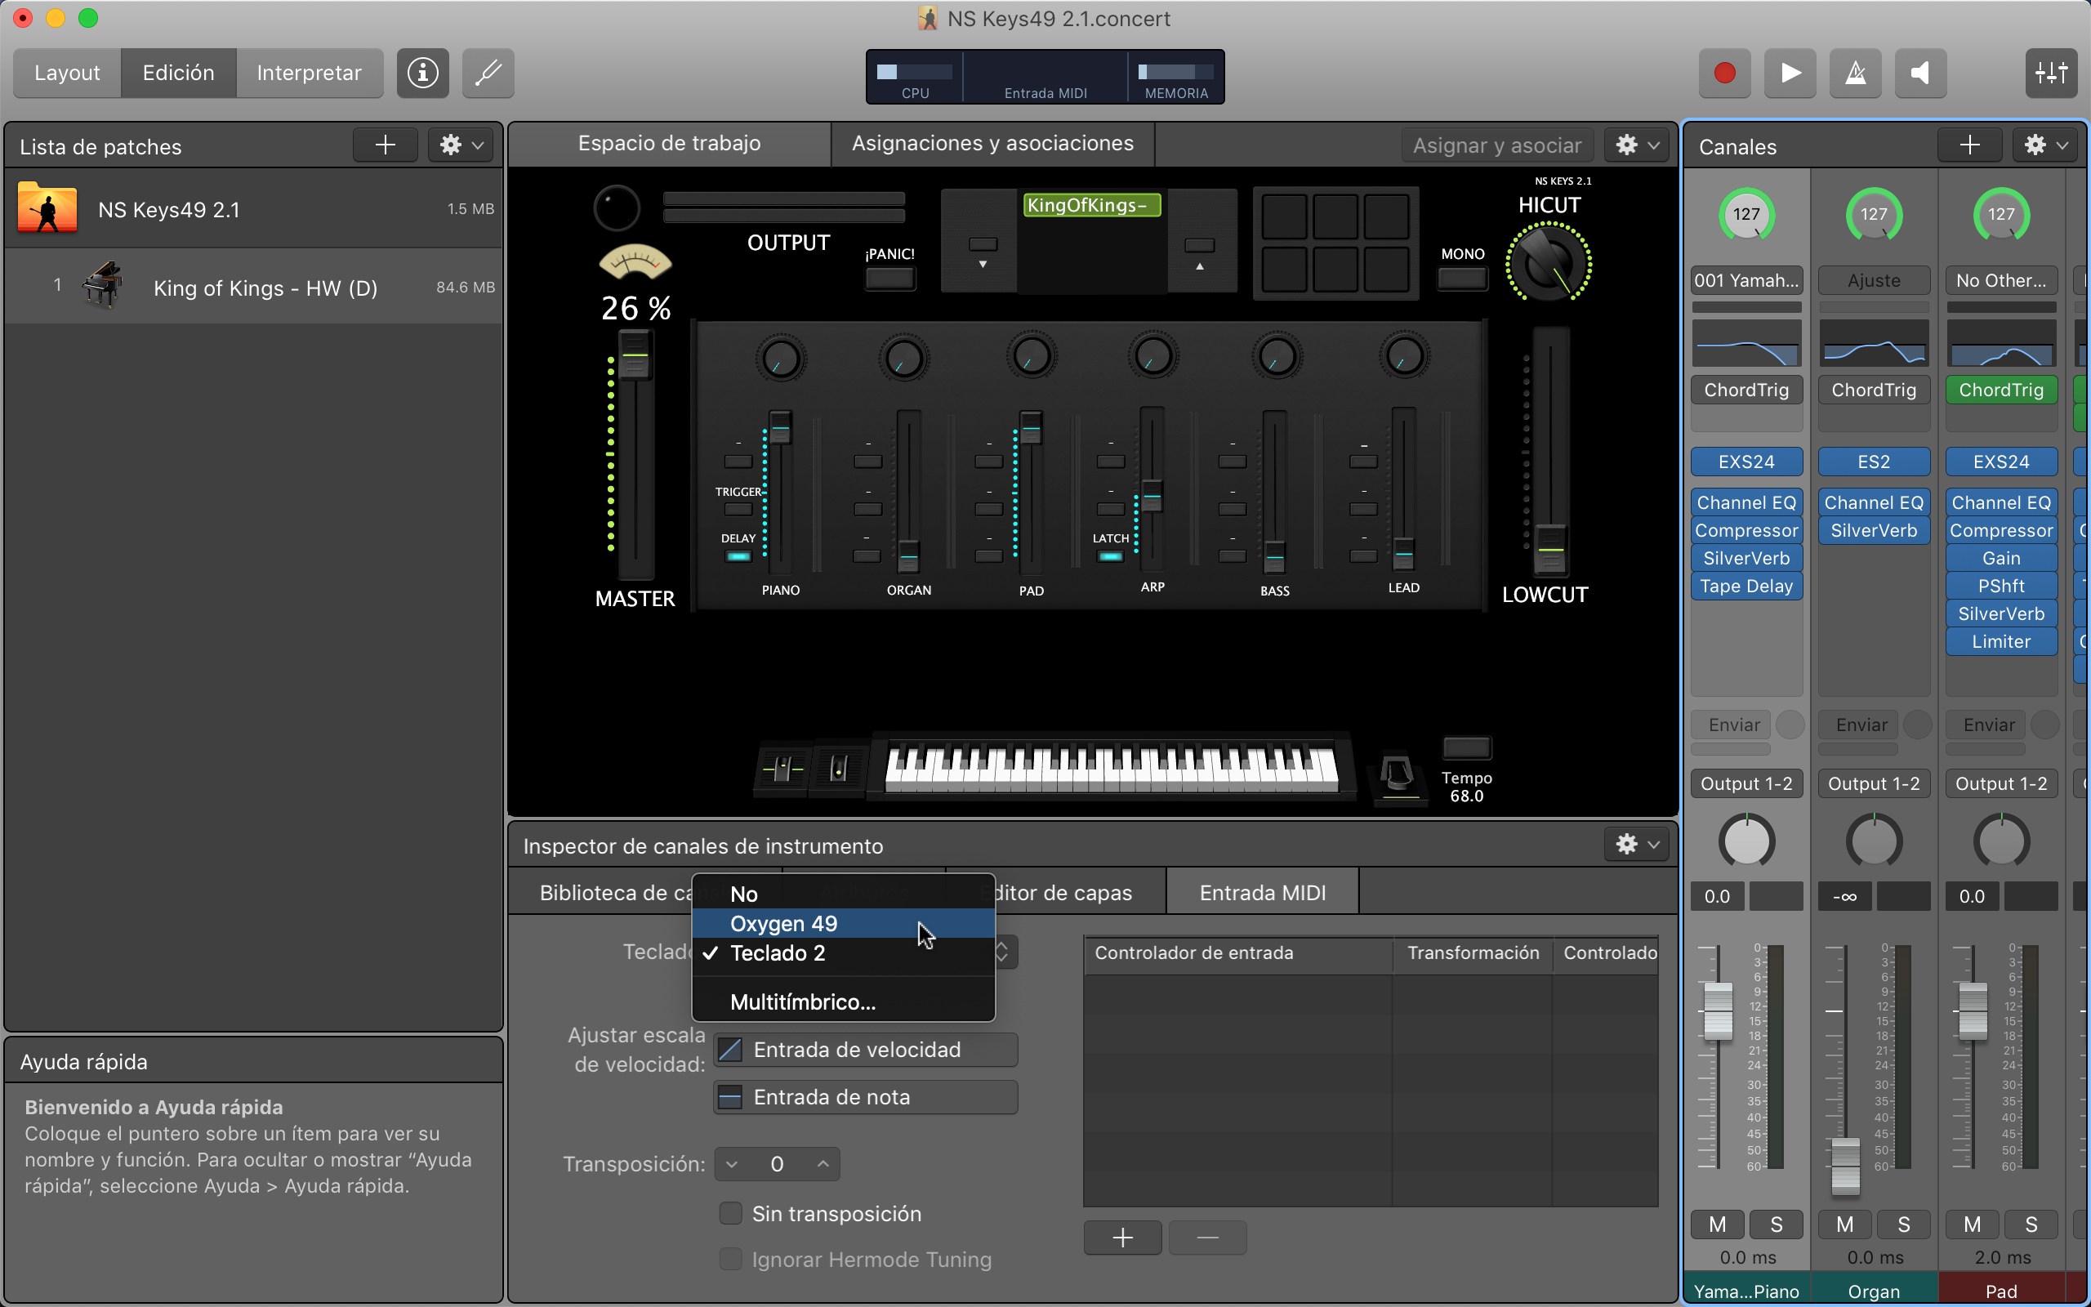Switch to Asignaciones y asociaciones tab

point(992,144)
